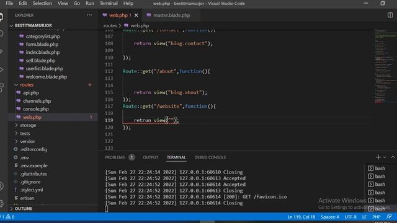
Task: Expand the tests folder
Action: 25,133
